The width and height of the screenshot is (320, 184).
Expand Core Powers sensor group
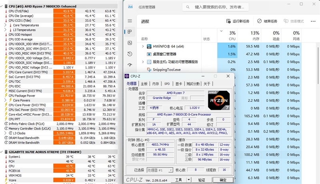coord(6,100)
